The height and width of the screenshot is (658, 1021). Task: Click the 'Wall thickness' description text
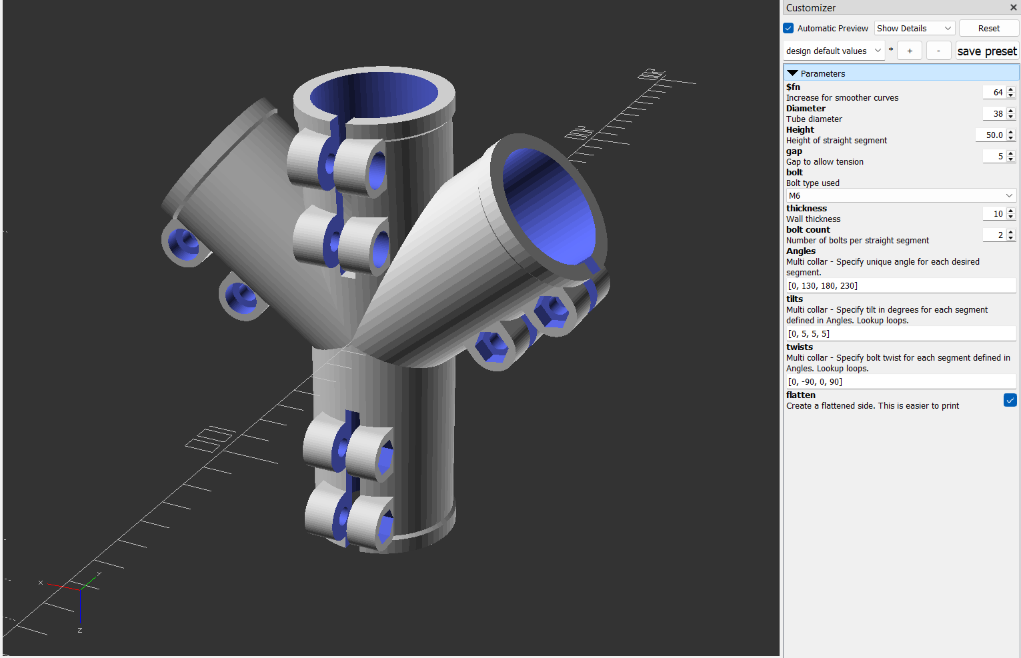click(x=814, y=219)
